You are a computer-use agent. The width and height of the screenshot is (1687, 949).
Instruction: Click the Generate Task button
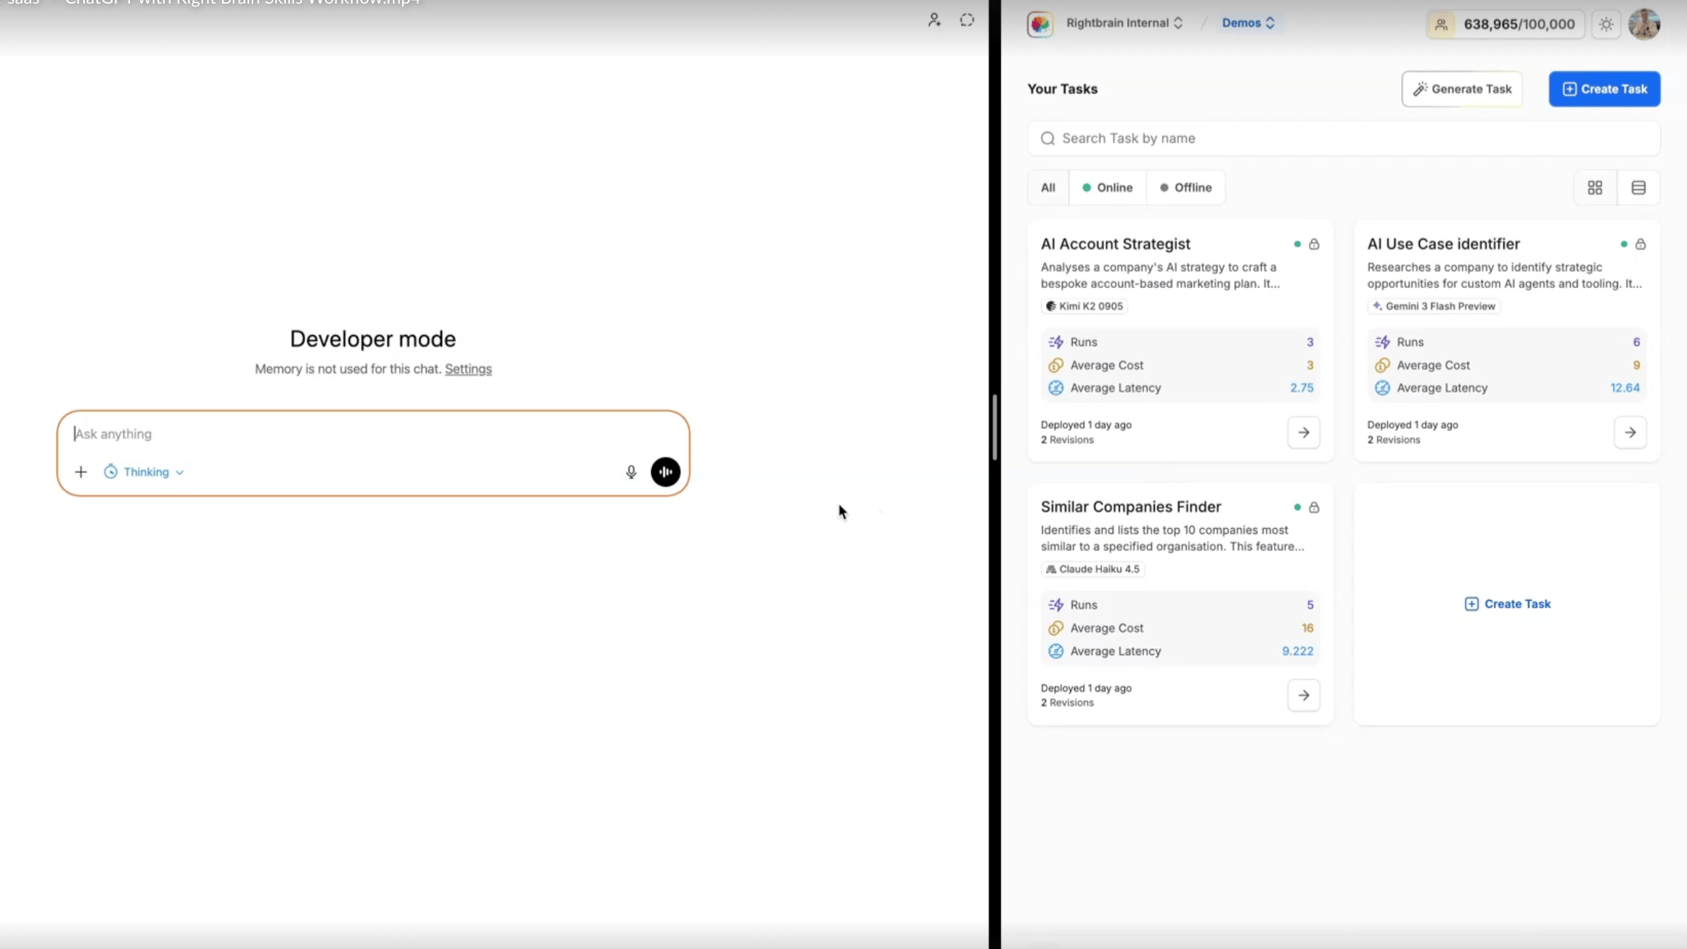tap(1462, 89)
